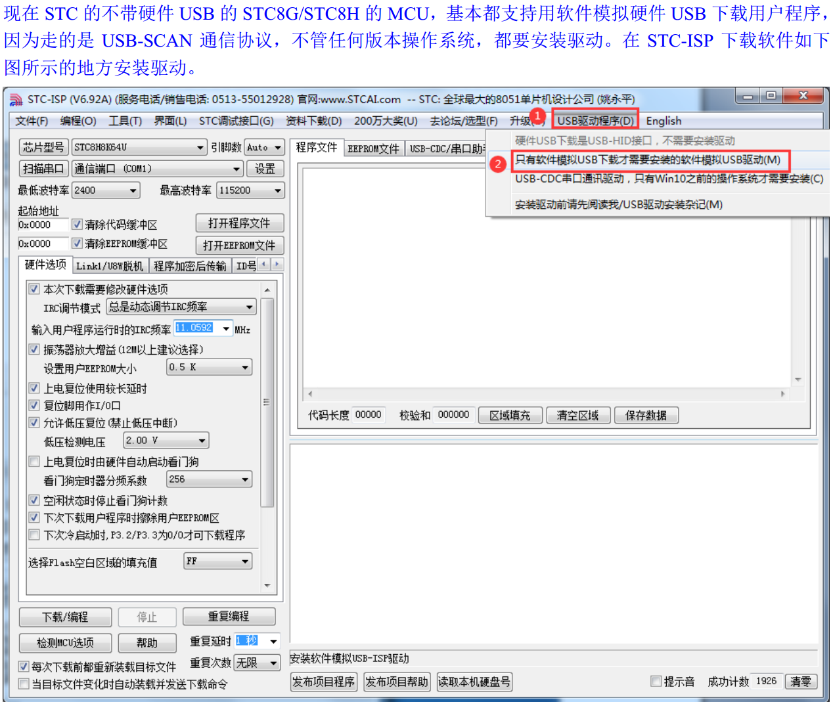Toggle 清除代码缓冲区 checkbox

77,225
